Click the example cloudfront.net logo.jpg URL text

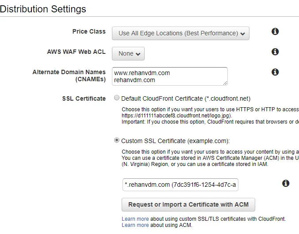coord(176,115)
